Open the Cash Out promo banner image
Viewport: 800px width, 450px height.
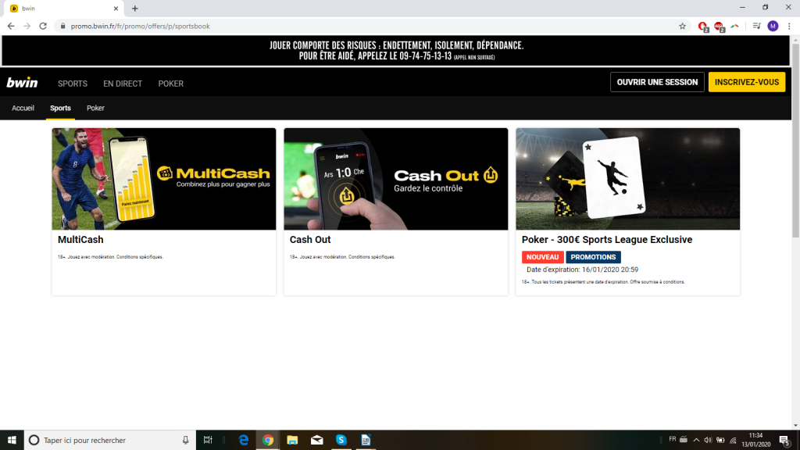click(x=396, y=179)
